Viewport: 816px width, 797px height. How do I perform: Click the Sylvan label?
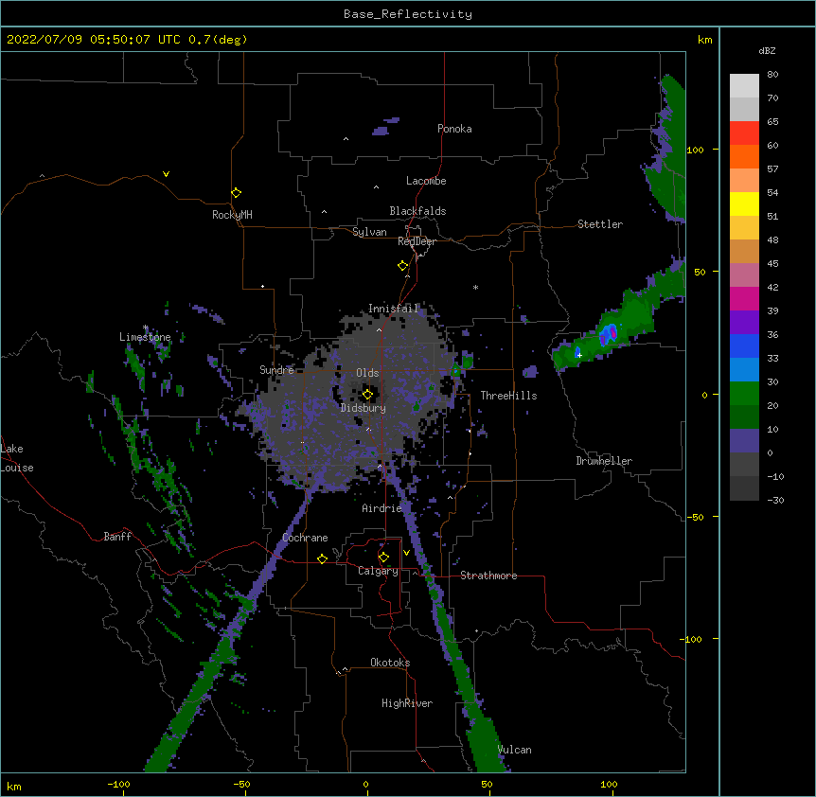click(369, 232)
